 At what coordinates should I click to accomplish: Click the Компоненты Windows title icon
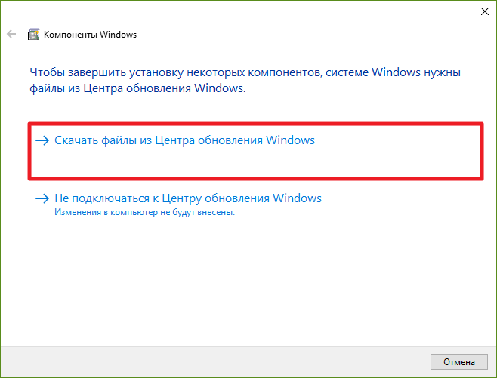(x=33, y=34)
